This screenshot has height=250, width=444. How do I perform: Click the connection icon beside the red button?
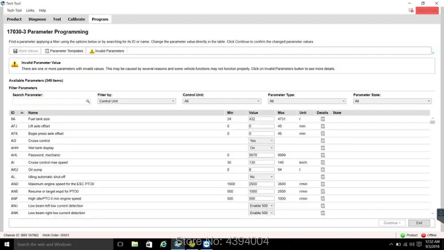(x=411, y=11)
